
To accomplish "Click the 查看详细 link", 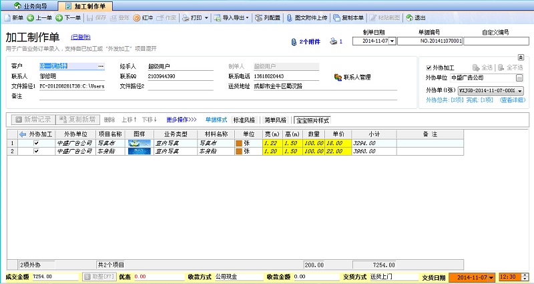I will click(509, 100).
